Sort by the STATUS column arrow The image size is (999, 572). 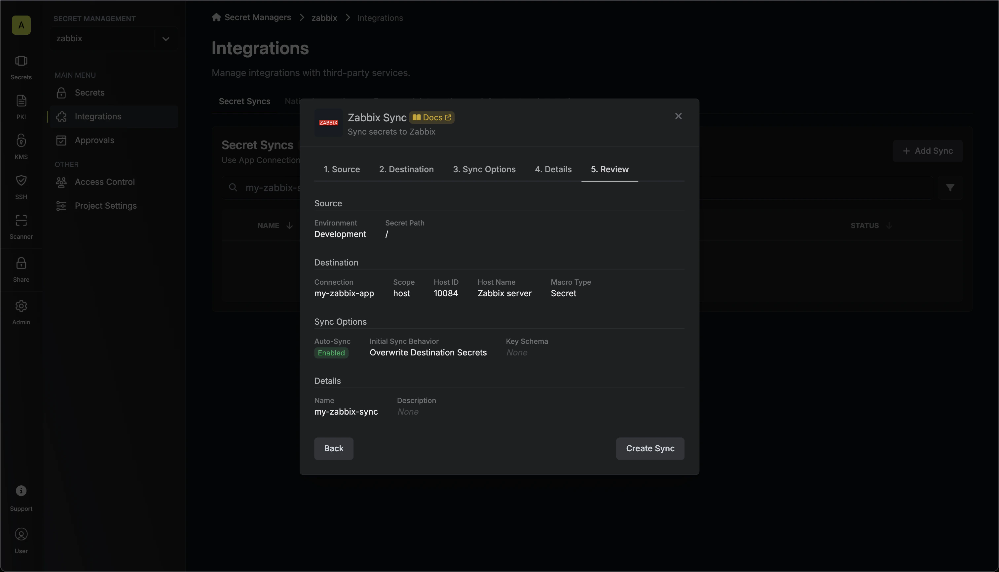[889, 225]
